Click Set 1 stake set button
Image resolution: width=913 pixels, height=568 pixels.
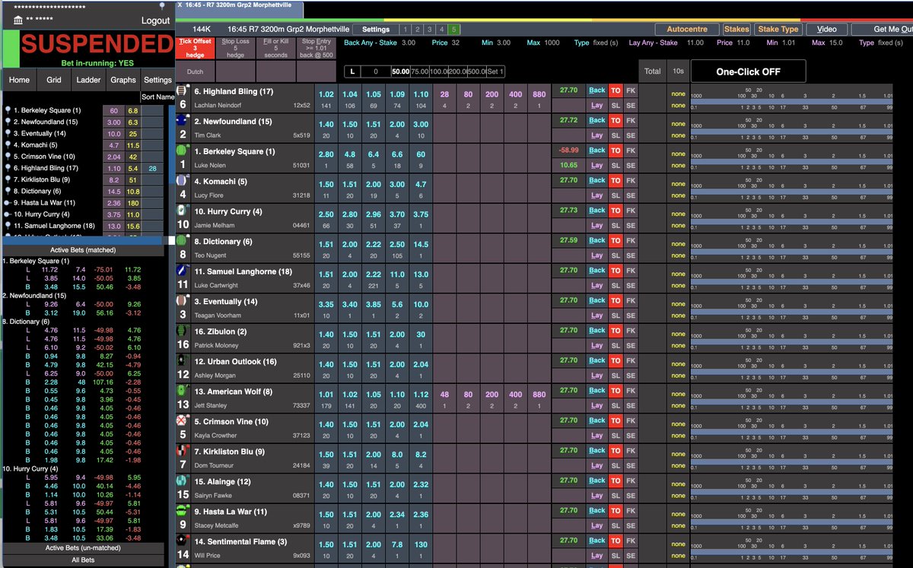495,71
